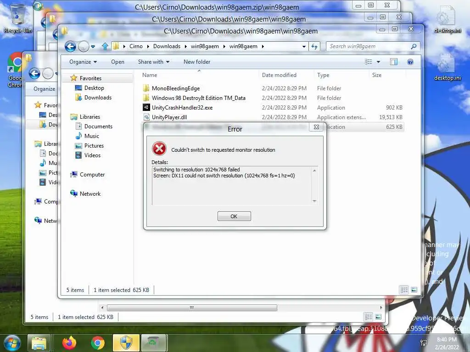Launch Firefox from the taskbar

pyautogui.click(x=69, y=343)
